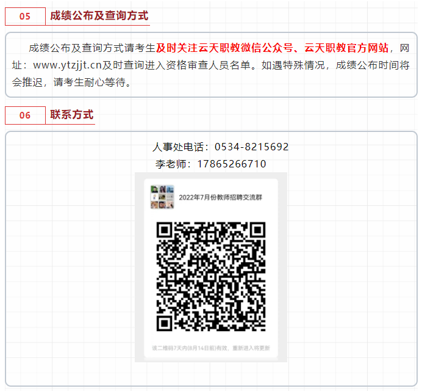Click the red "05" section number box
This screenshot has height=391, width=422.
click(25, 16)
